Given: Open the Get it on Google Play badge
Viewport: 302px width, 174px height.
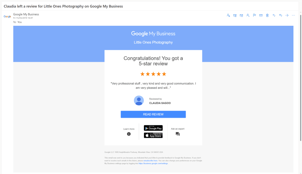Looking at the screenshot, I should click(x=153, y=128).
